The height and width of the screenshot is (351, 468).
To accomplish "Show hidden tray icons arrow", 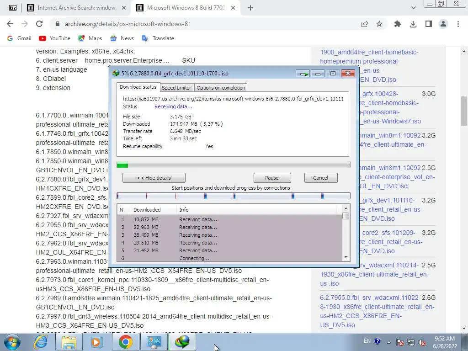I will click(388, 342).
